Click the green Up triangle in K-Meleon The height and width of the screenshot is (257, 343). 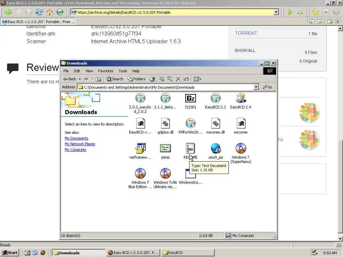point(300,12)
